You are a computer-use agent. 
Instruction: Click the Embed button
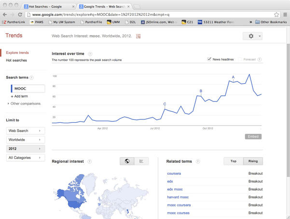253,136
